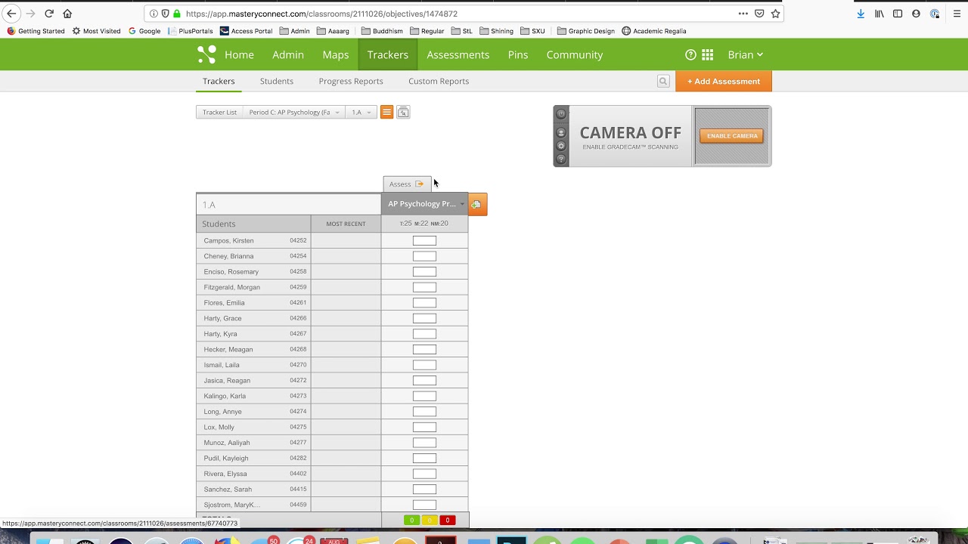968x544 pixels.
Task: Select the Trackers menu item
Action: pos(388,54)
